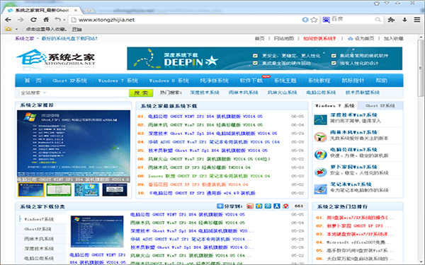Open the downloads arrow icon
The height and width of the screenshot is (265, 425).
pyautogui.click(x=404, y=20)
